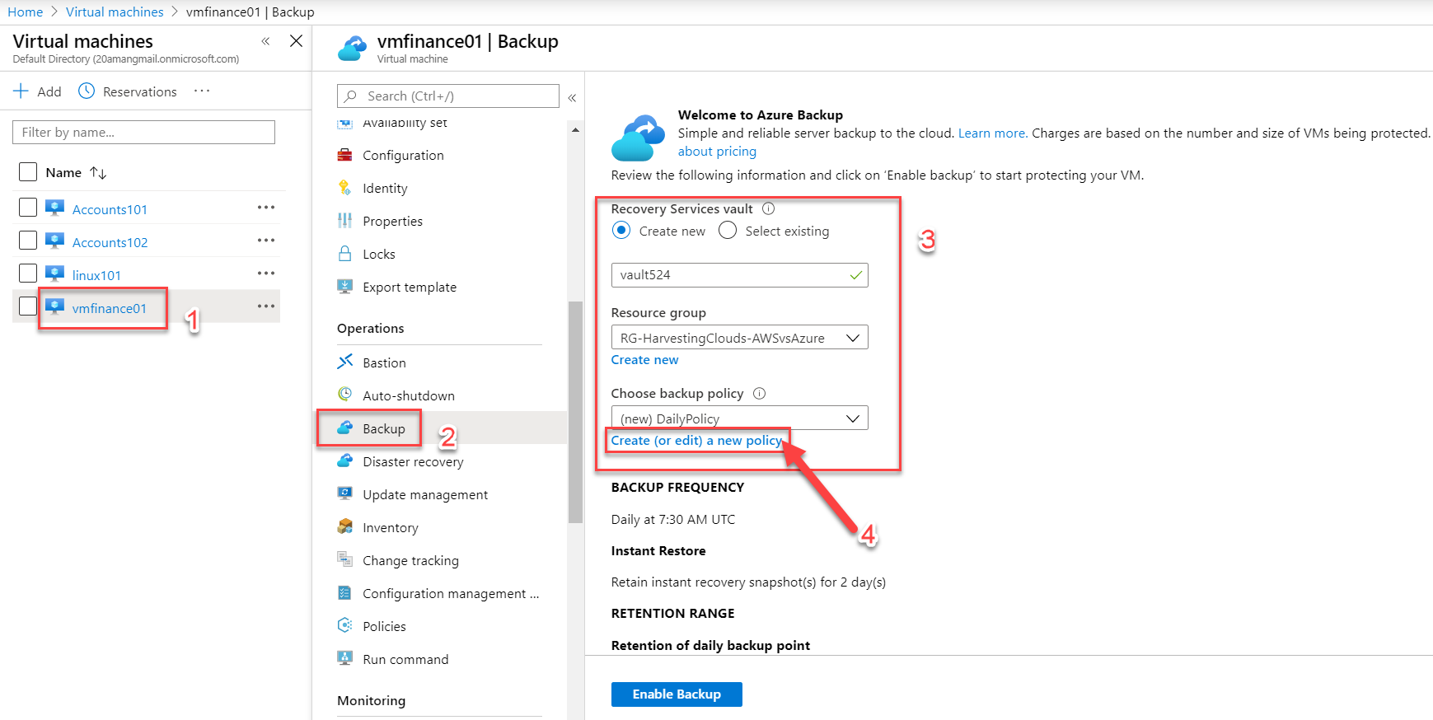Image resolution: width=1433 pixels, height=720 pixels.
Task: Open Reservations clock icon
Action: point(87,91)
